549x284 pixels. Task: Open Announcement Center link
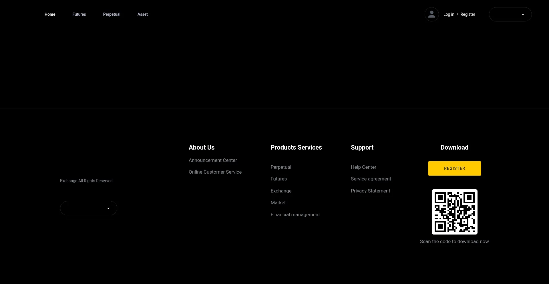click(x=213, y=160)
